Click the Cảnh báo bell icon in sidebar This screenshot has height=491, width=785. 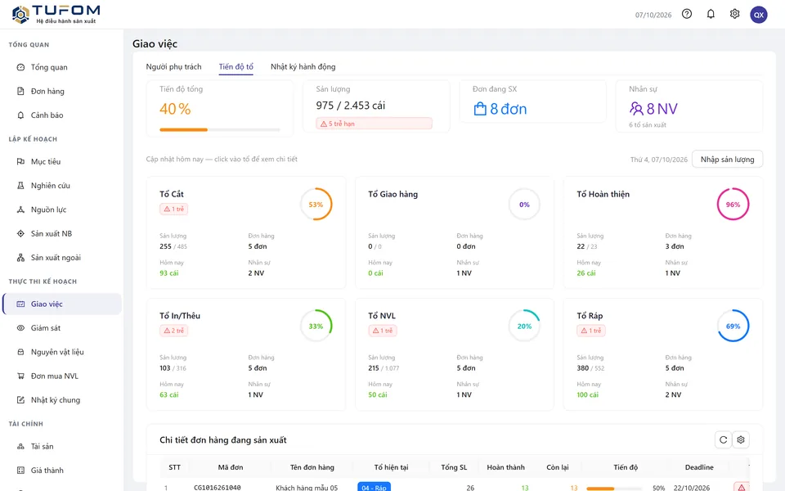pos(20,115)
